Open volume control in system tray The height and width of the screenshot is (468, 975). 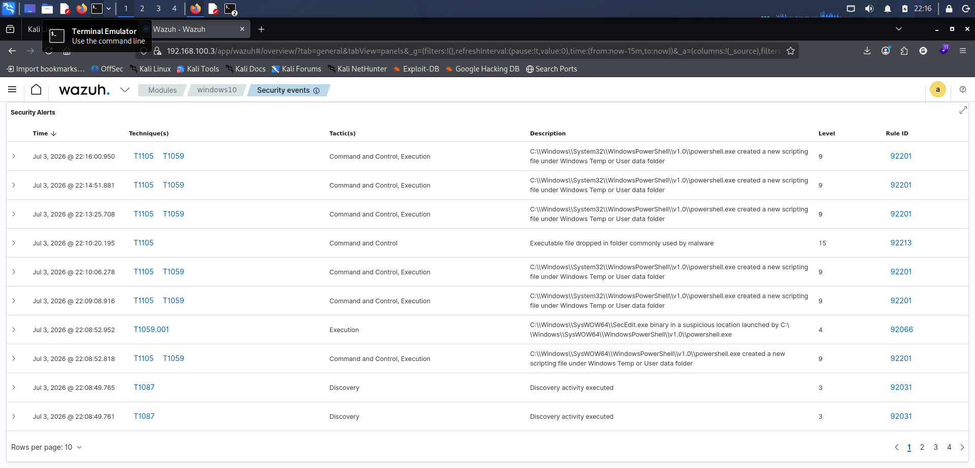pos(869,9)
